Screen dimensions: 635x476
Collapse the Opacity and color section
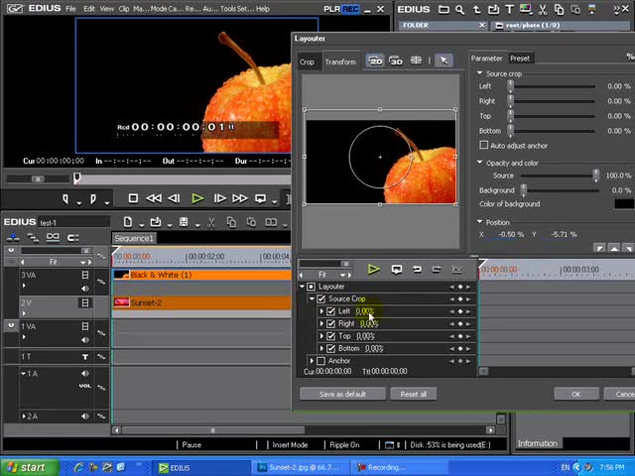(x=479, y=163)
